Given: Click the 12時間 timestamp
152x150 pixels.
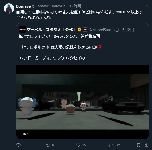Looking at the screenshot, I should pos(75,6).
